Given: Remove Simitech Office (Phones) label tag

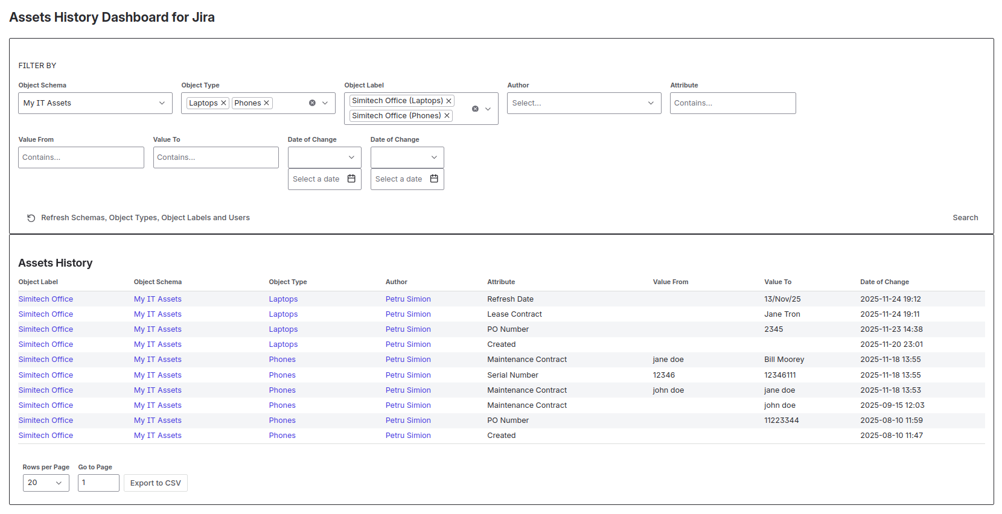Looking at the screenshot, I should coord(447,116).
